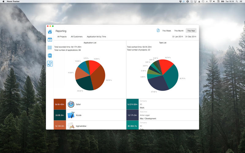Change the start date 01 Jan 2014

tap(178, 36)
